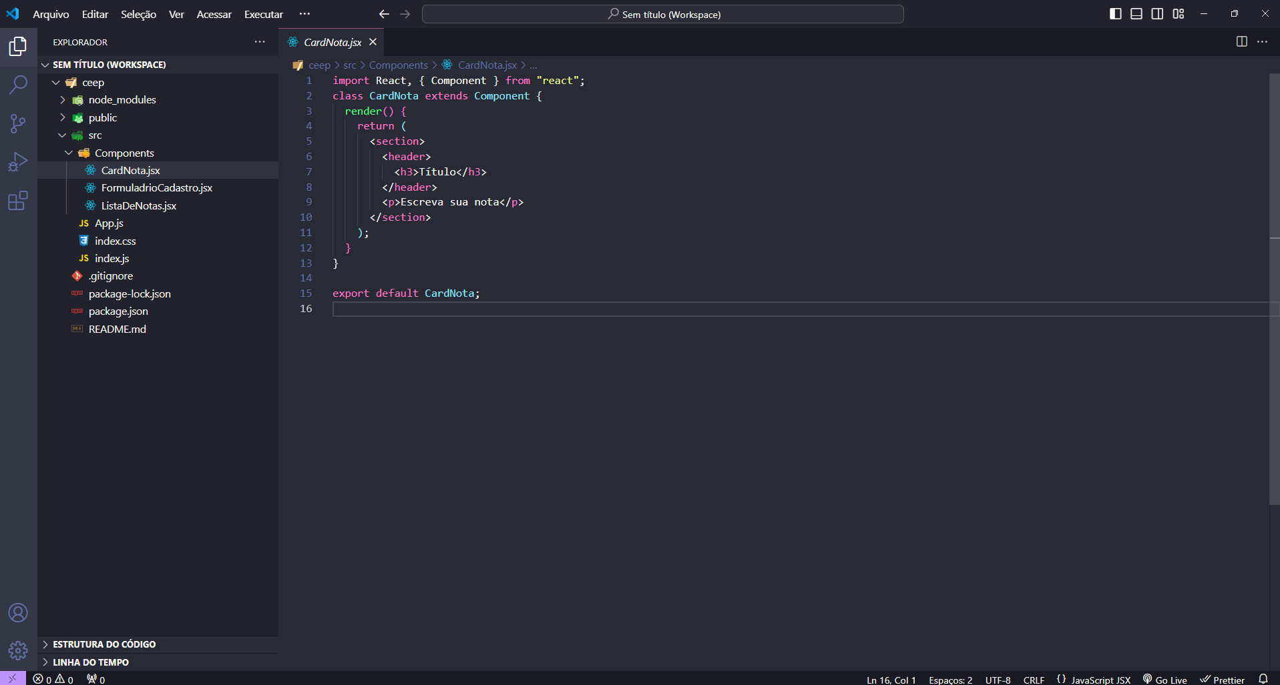1280x685 pixels.
Task: Open the Accounts icon in activity bar
Action: tap(18, 612)
